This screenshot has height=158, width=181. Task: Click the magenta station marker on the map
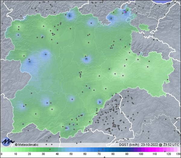click(125, 12)
